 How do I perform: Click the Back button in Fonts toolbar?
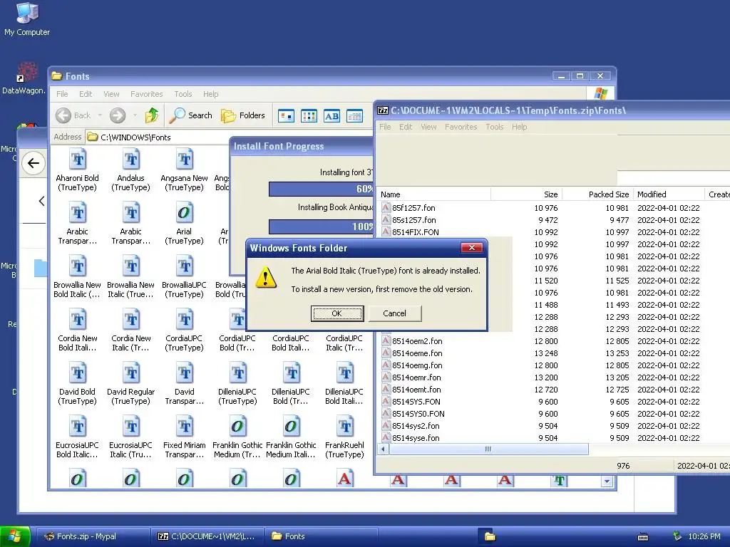(x=73, y=115)
